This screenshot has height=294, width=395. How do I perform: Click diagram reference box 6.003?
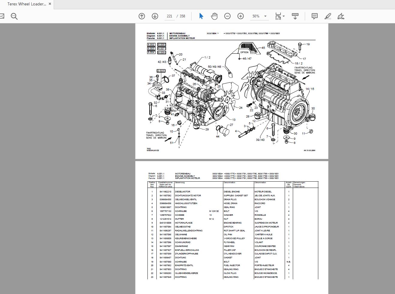point(151,49)
